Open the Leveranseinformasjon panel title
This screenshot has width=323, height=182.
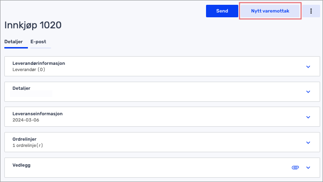pyautogui.click(x=38, y=114)
